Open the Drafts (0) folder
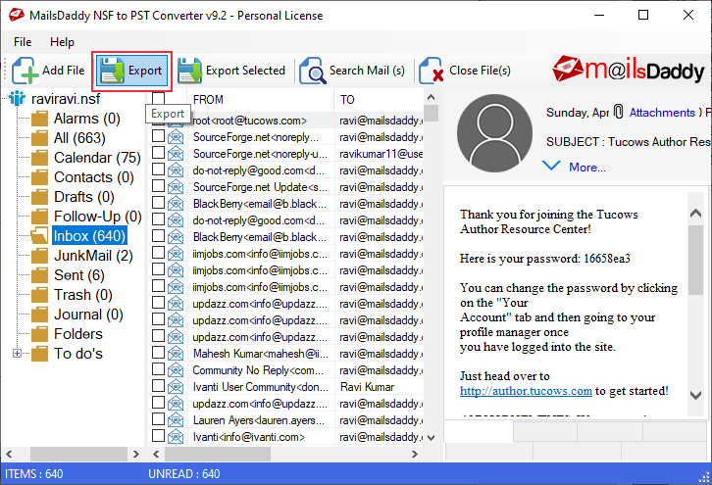712x485 pixels. pyautogui.click(x=84, y=197)
